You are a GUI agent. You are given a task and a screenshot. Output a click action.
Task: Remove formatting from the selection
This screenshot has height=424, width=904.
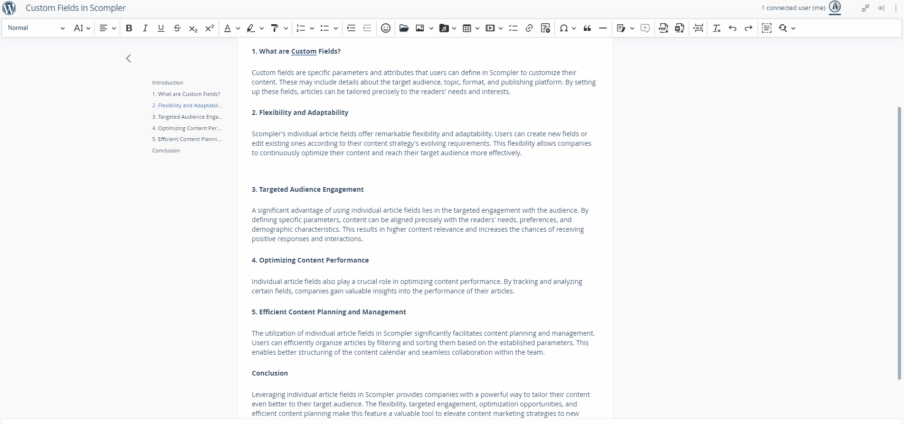click(x=716, y=28)
